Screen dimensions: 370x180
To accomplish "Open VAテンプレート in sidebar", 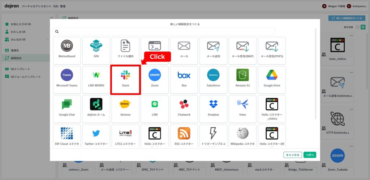I will [20, 69].
